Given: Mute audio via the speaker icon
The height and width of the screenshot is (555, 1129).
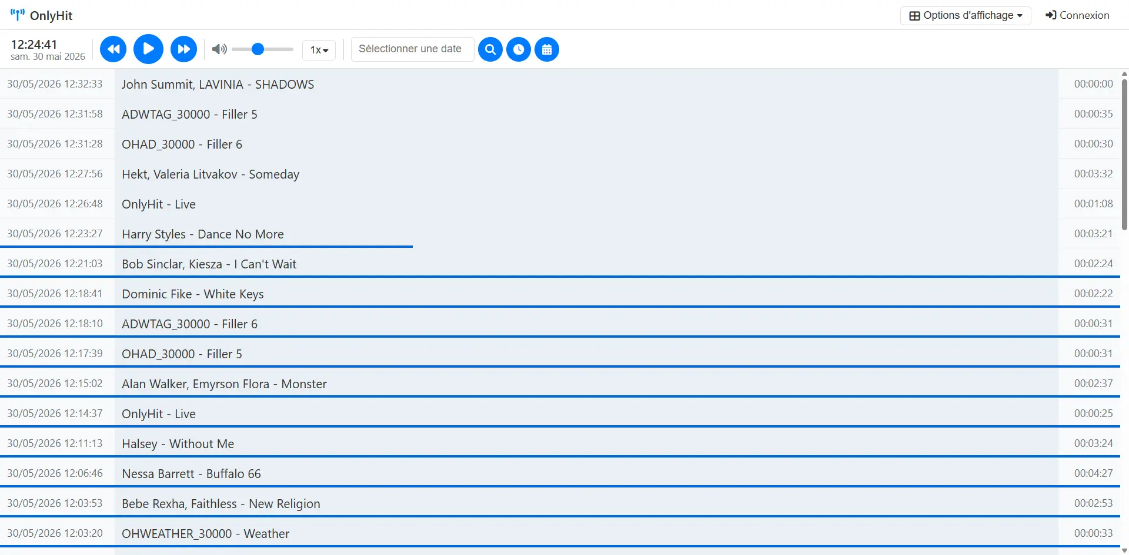Looking at the screenshot, I should coord(219,49).
